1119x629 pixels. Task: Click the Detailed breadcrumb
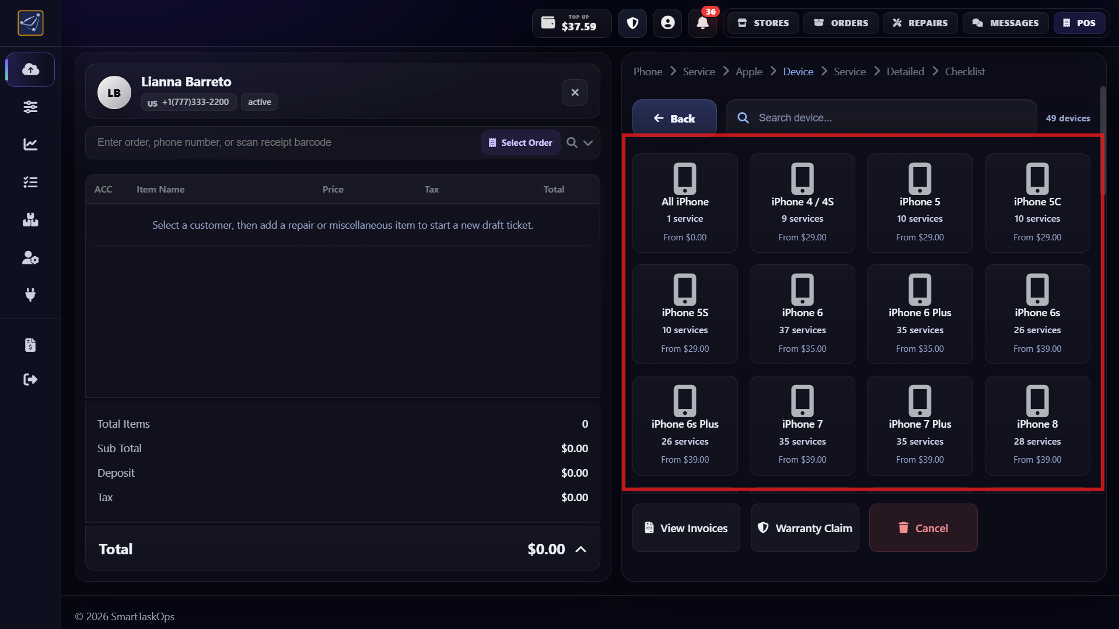pyautogui.click(x=905, y=71)
